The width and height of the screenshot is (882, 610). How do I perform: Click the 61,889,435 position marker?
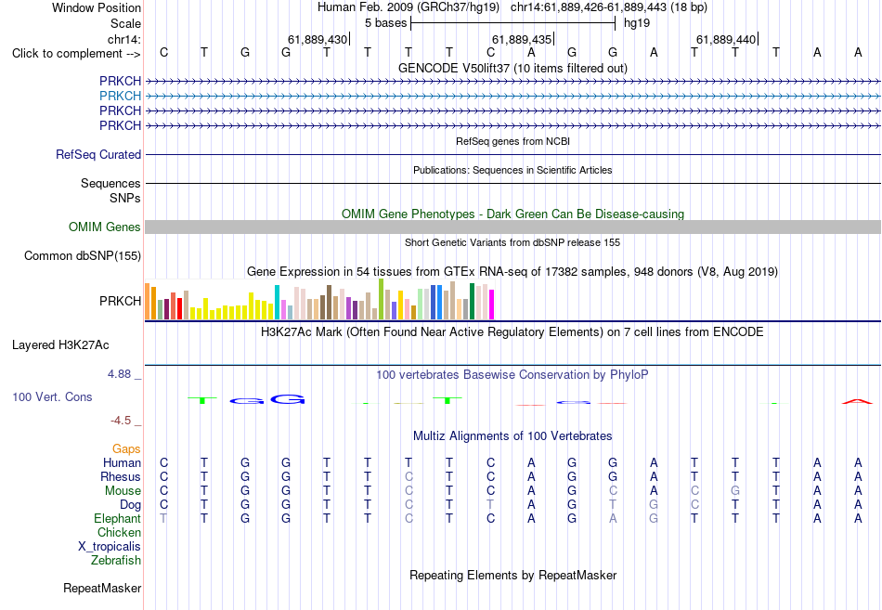tap(522, 39)
